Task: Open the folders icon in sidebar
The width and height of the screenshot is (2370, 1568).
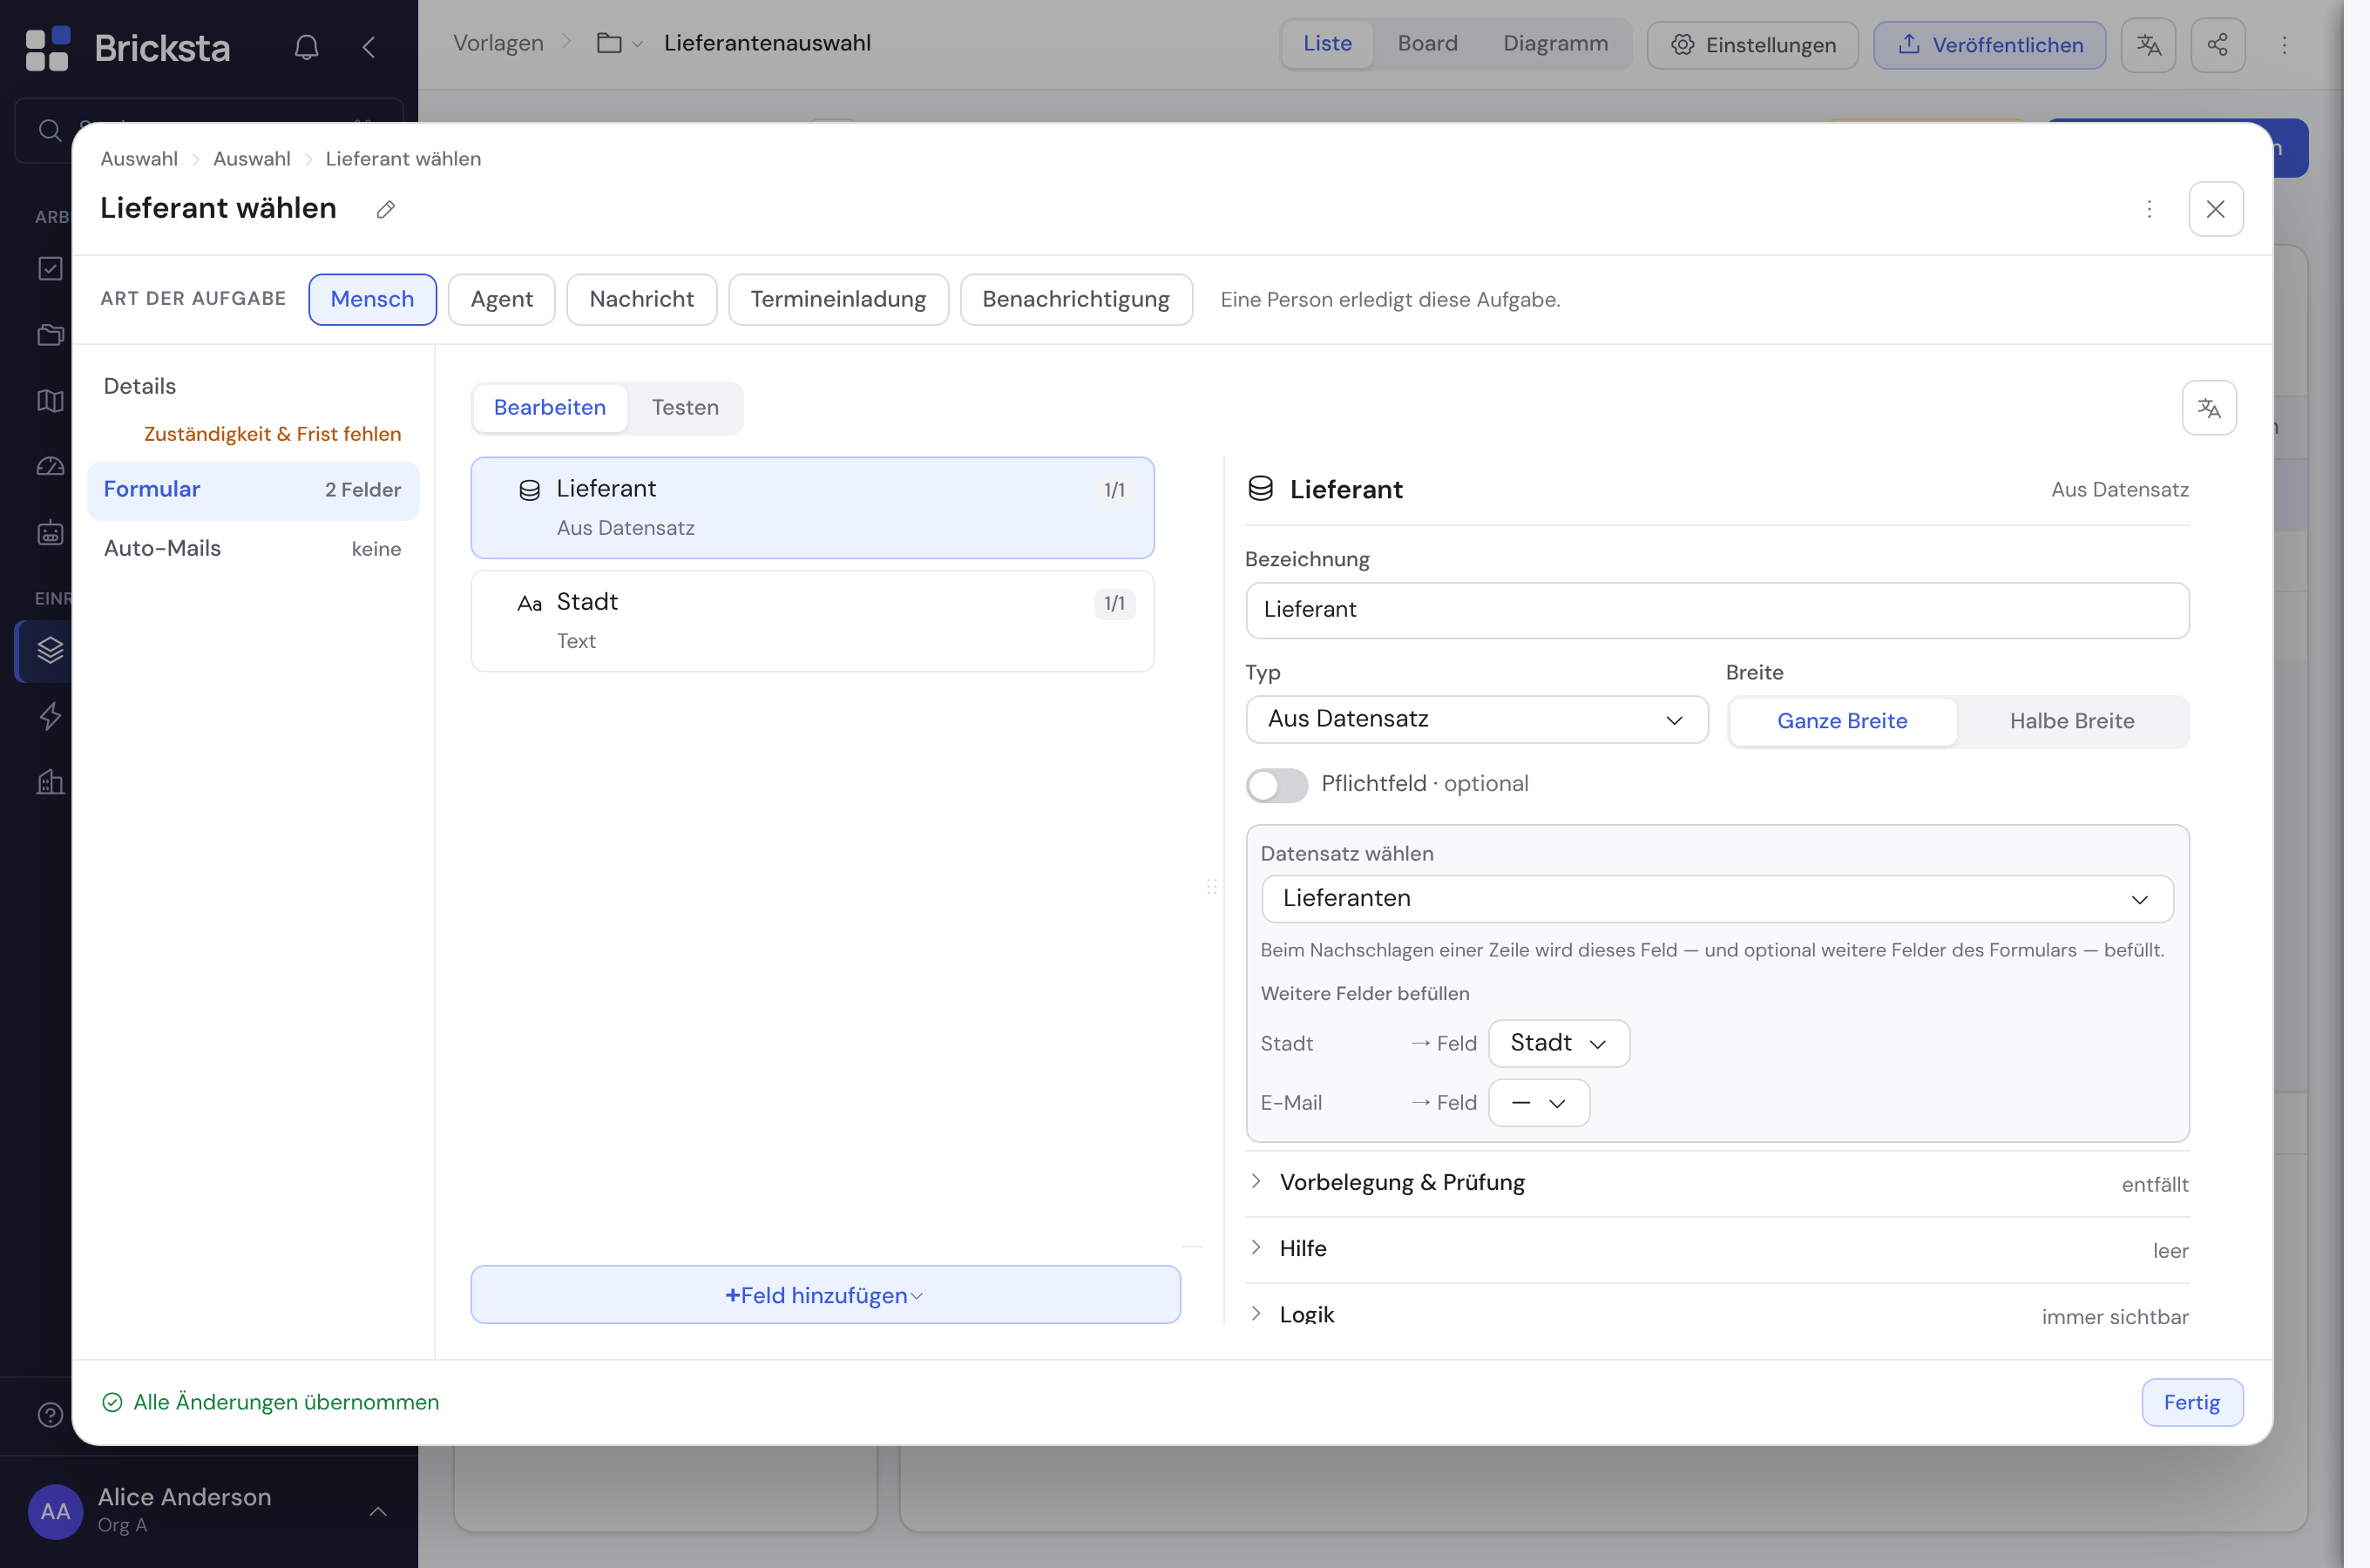Action: pyautogui.click(x=50, y=334)
